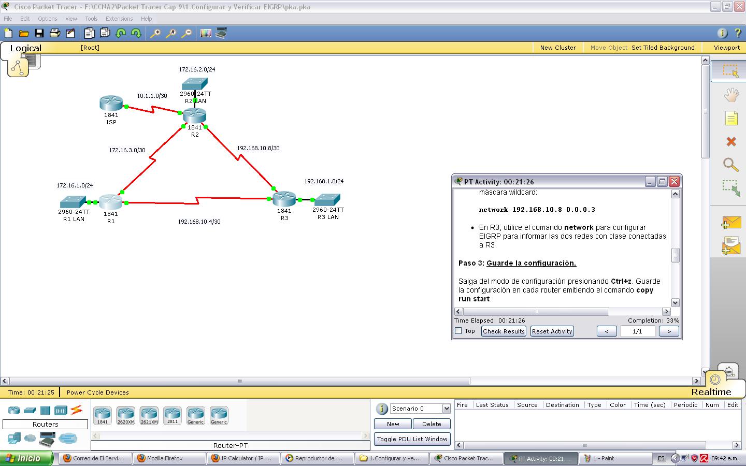Go to previous instruction page with < button
The height and width of the screenshot is (466, 746).
point(607,331)
